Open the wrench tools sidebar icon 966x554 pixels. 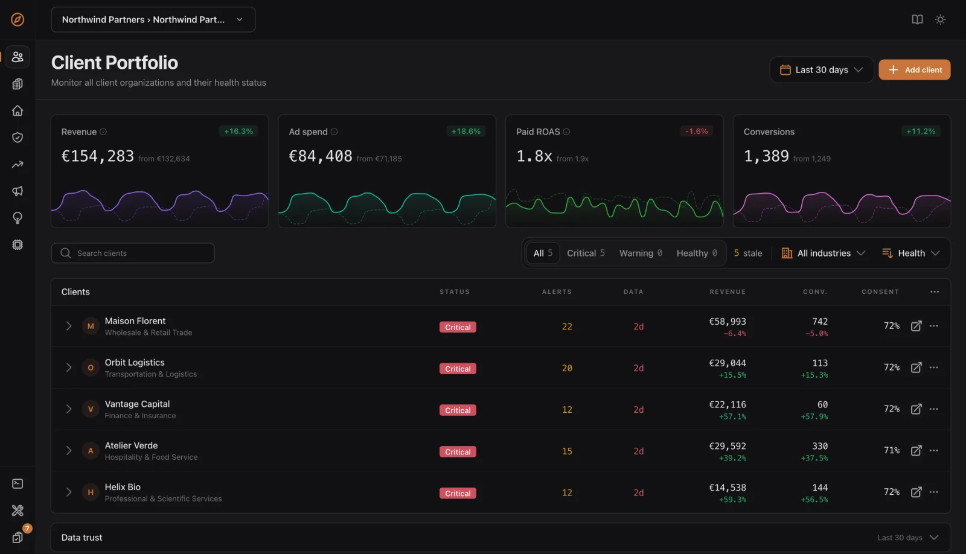[18, 511]
